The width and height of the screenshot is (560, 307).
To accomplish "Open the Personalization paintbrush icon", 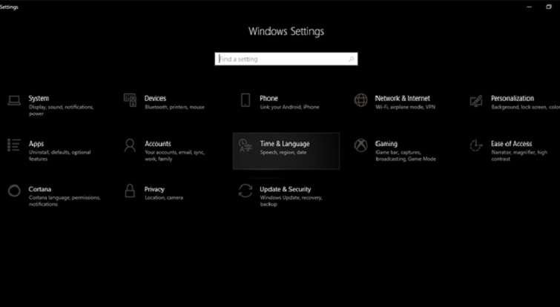I will point(476,100).
